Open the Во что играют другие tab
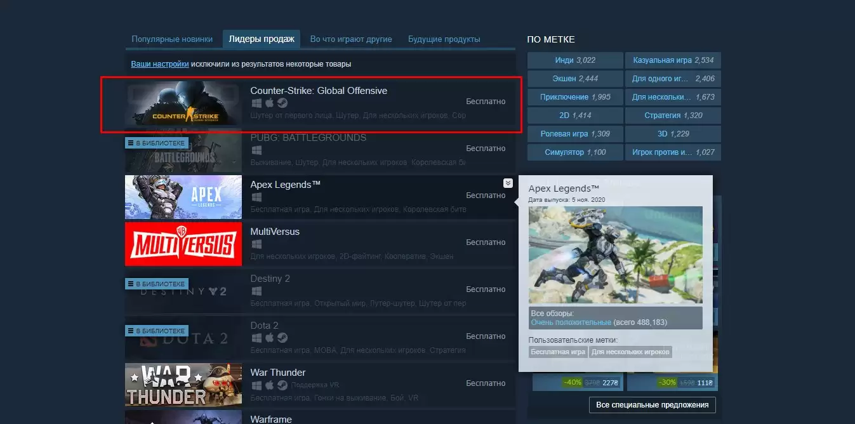The image size is (855, 424). tap(351, 39)
